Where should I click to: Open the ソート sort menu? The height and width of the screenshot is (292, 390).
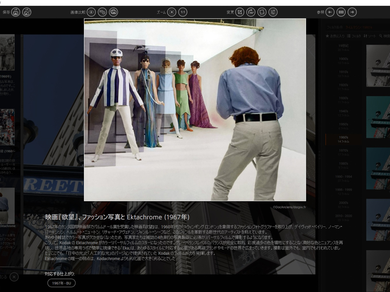[370, 36]
